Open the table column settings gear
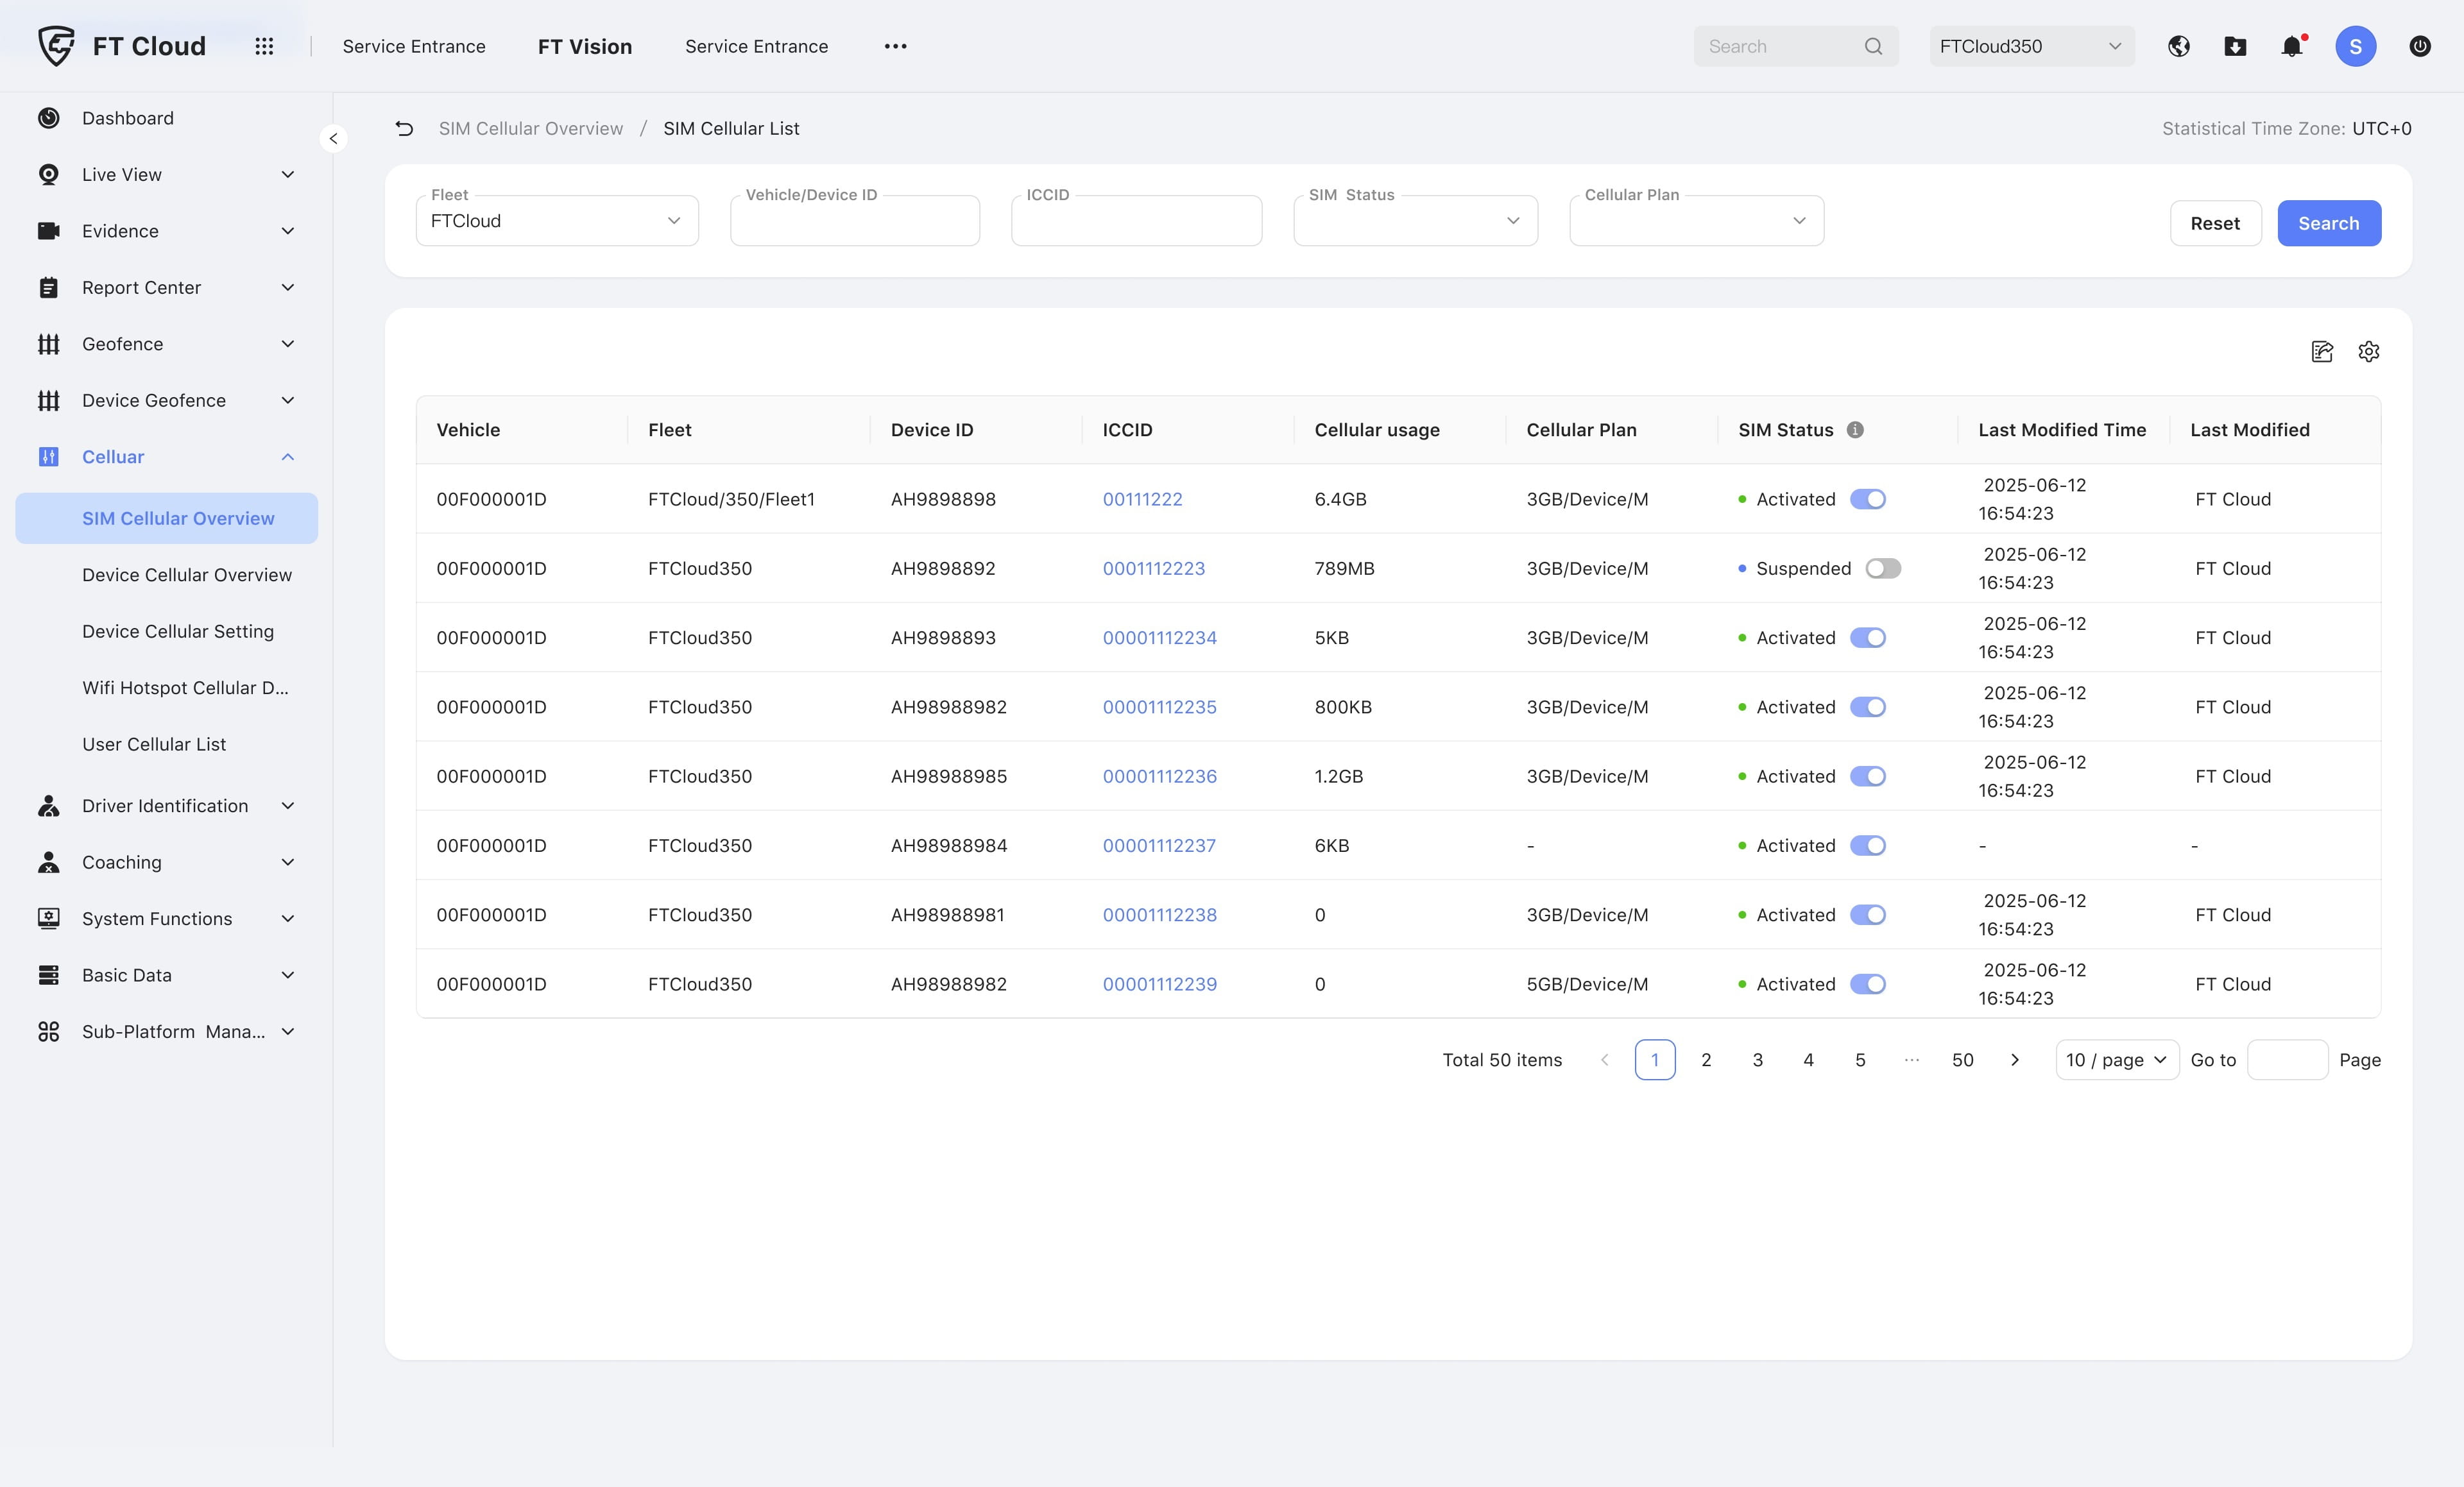This screenshot has width=2464, height=1487. (x=2368, y=351)
